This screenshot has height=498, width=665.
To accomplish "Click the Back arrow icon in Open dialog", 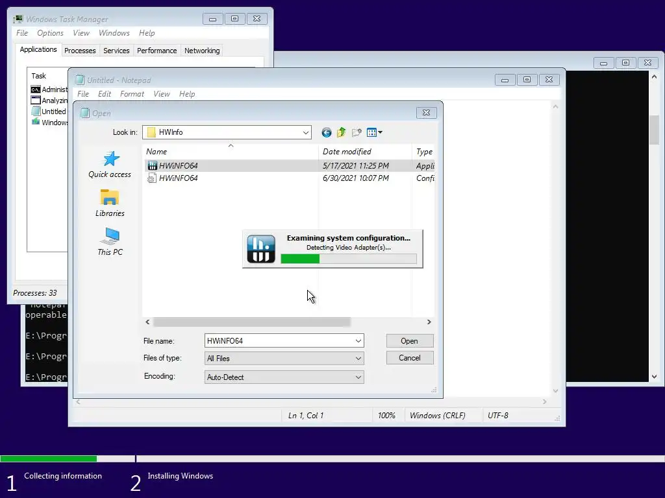I will coord(326,132).
